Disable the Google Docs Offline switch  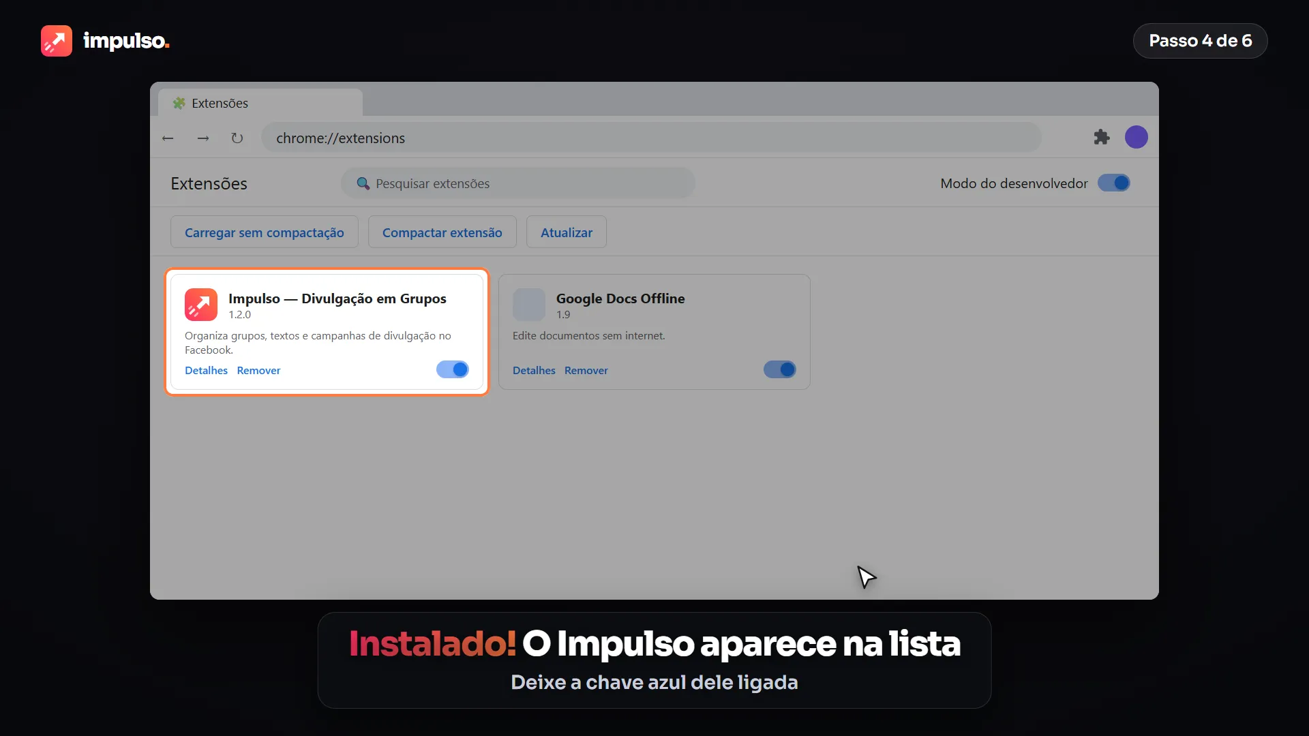tap(780, 369)
